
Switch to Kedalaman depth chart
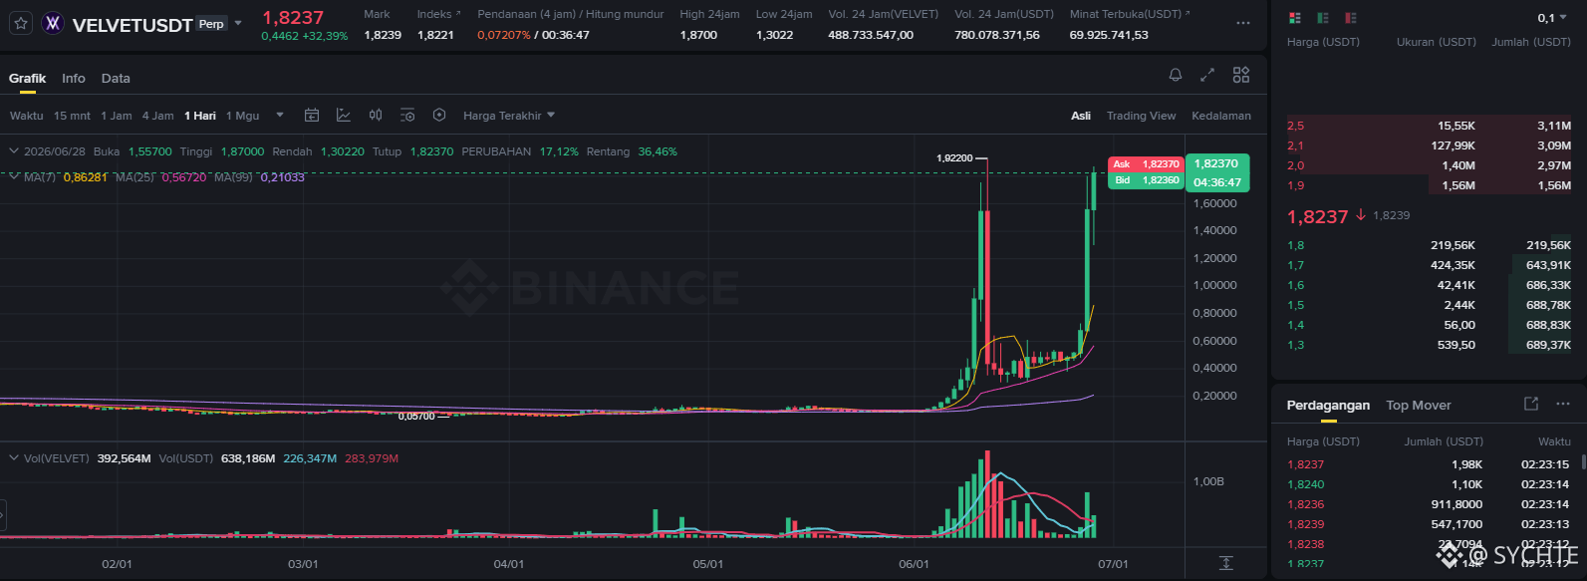click(1221, 116)
